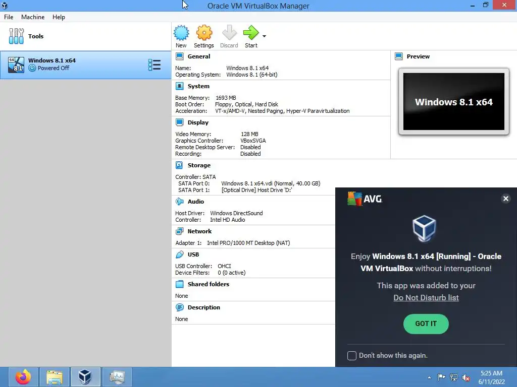This screenshot has height=387, width=517.
Task: Click the New virtual machine icon
Action: 181,33
